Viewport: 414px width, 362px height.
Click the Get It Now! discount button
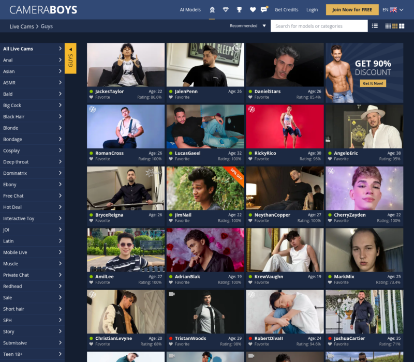pos(373,83)
